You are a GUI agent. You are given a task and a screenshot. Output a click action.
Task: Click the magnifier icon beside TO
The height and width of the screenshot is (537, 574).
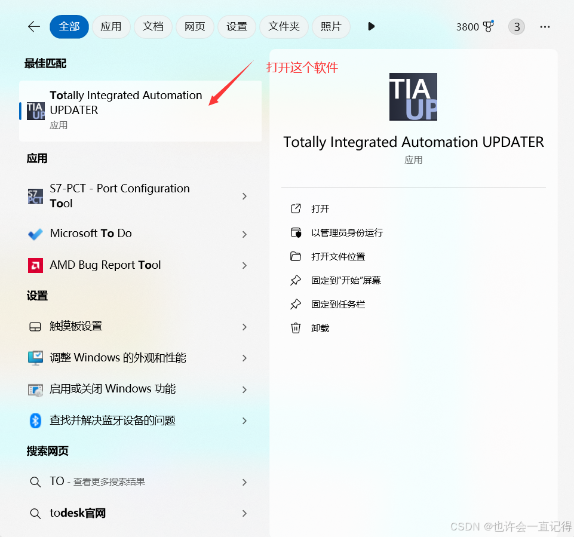click(35, 481)
